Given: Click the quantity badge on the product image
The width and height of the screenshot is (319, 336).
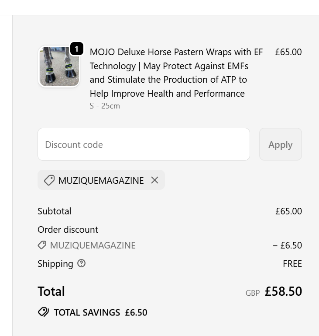Looking at the screenshot, I should pos(76,49).
